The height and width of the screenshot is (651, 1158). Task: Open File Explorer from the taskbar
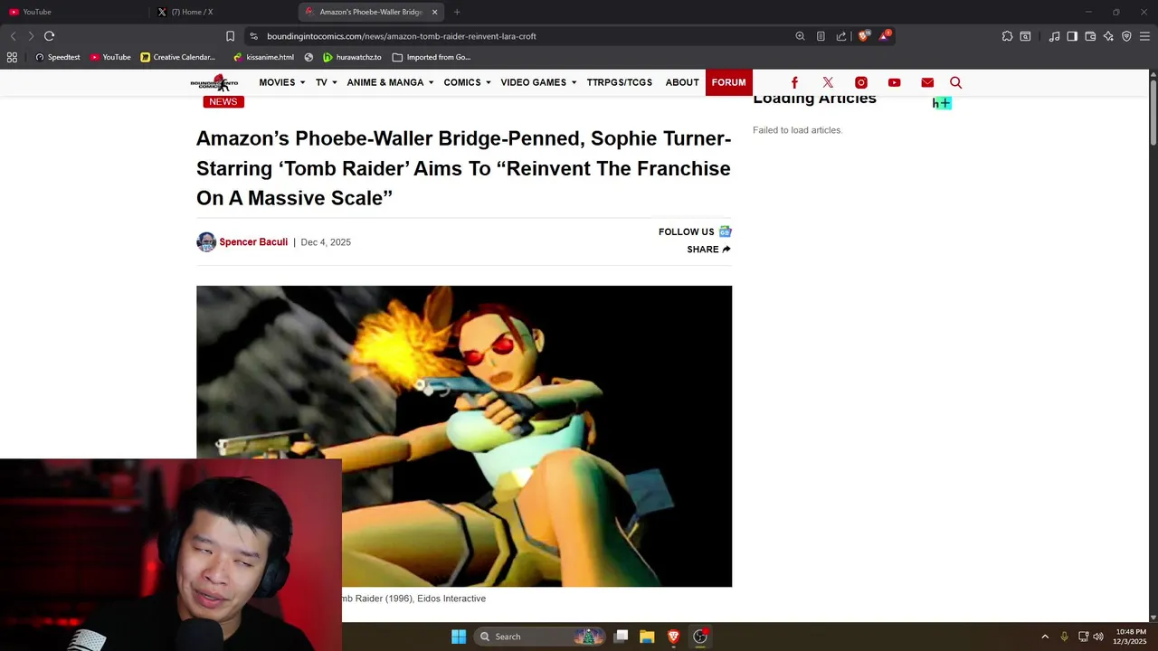click(647, 637)
